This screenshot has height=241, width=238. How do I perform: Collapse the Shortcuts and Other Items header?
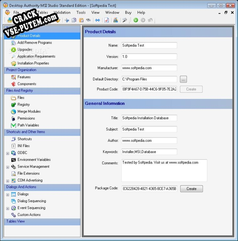pos(42,132)
